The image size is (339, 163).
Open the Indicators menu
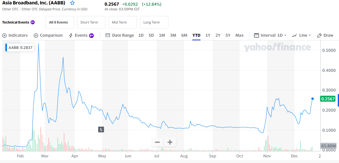(15, 35)
